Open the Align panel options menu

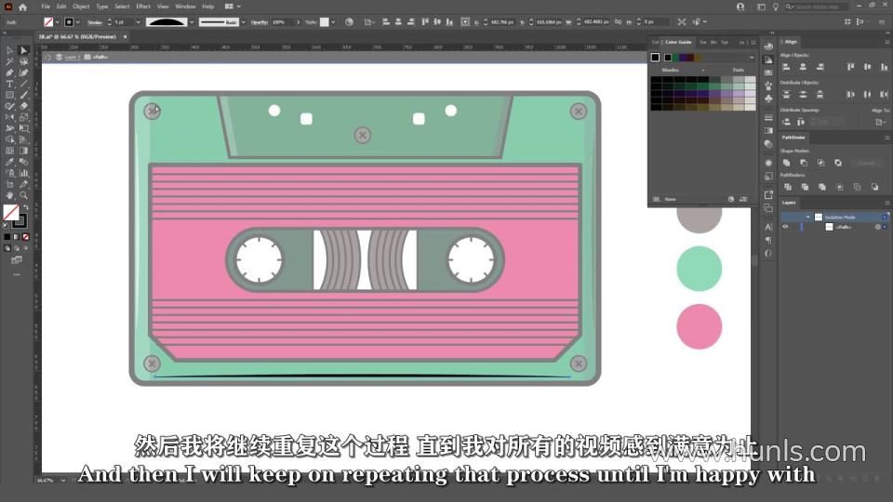click(886, 42)
